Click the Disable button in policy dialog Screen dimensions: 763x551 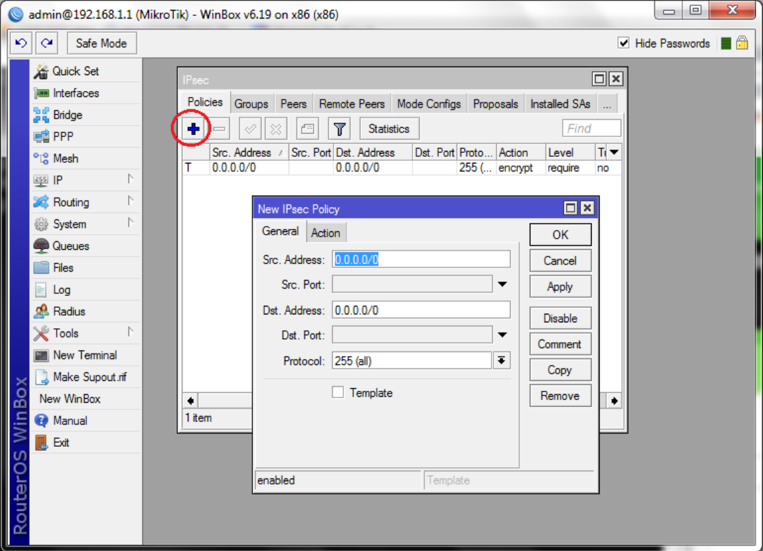(x=560, y=318)
